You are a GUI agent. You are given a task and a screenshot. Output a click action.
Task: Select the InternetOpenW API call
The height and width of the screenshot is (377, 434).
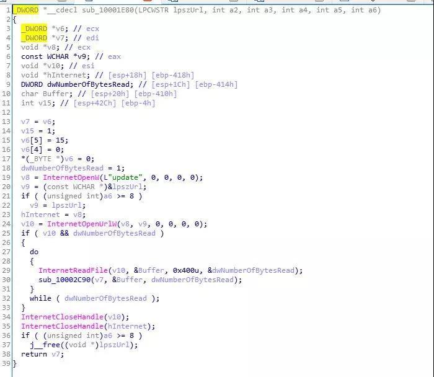pos(64,177)
